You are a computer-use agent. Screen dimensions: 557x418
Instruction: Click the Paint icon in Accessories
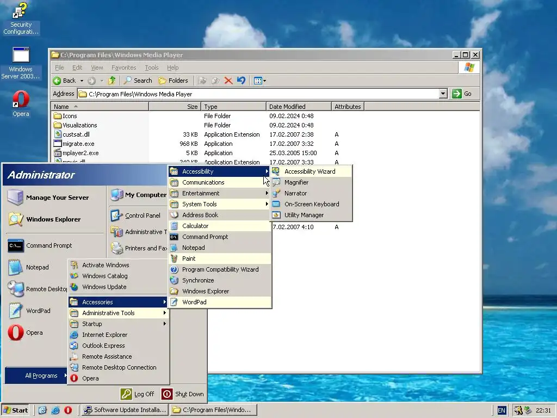point(174,259)
